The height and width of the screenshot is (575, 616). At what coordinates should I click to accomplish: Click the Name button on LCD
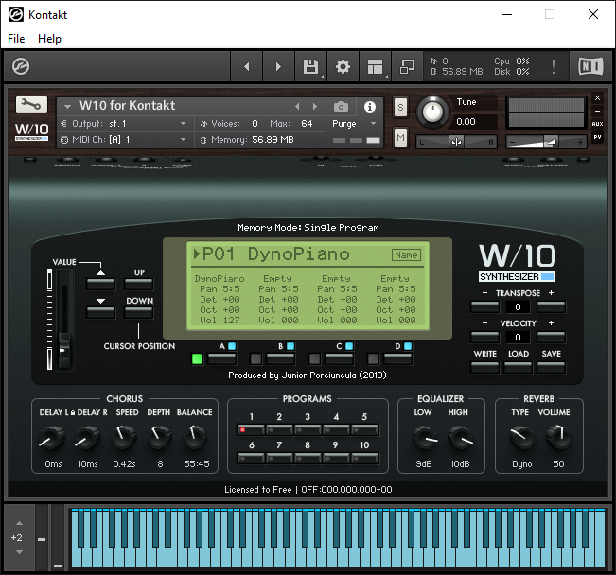406,255
